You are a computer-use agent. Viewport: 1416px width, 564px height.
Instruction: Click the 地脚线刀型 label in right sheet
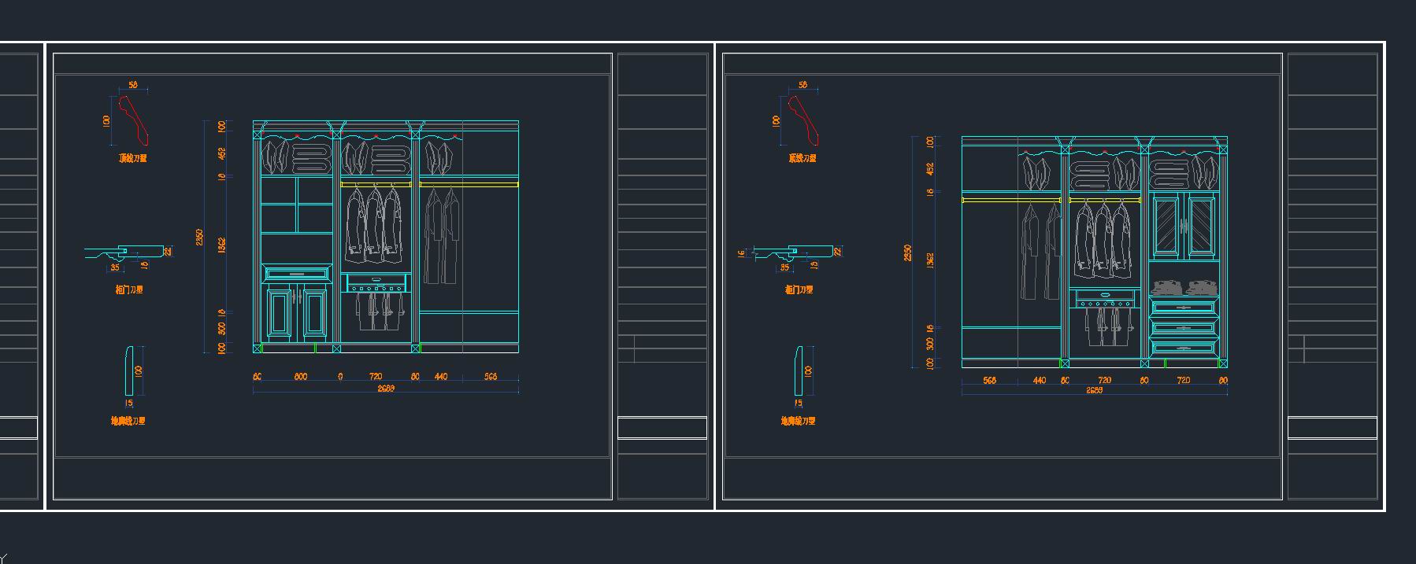coord(798,421)
